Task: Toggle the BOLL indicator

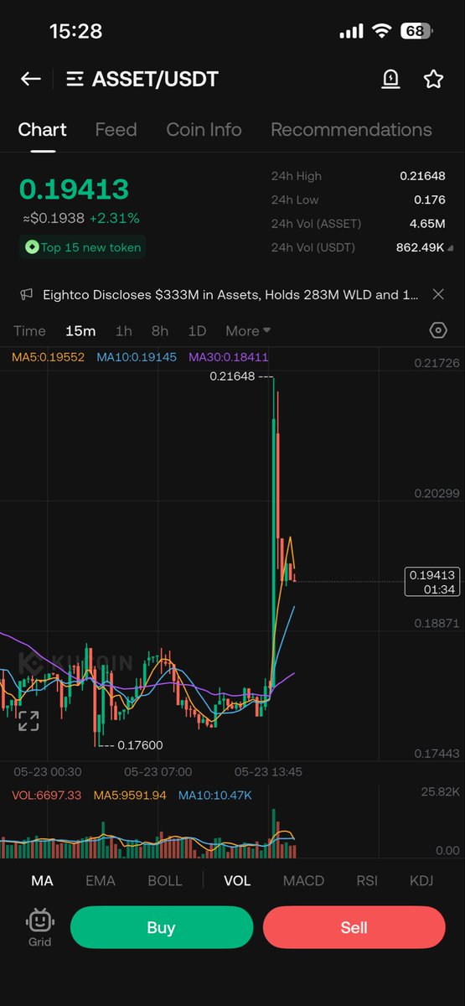Action: coord(164,881)
